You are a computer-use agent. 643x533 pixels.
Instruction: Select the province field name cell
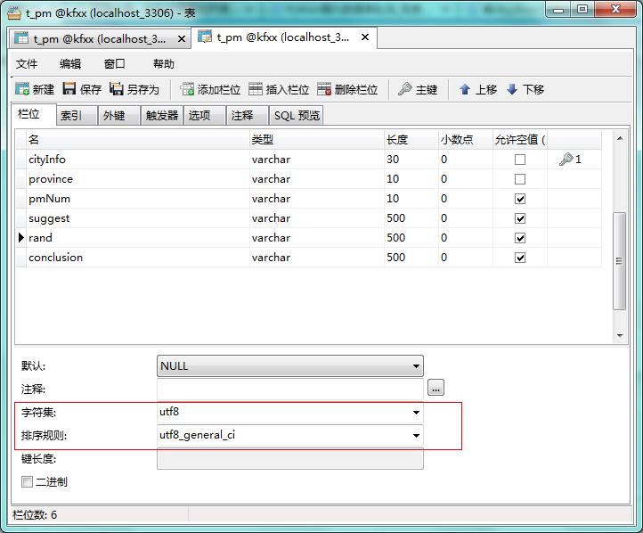point(138,179)
